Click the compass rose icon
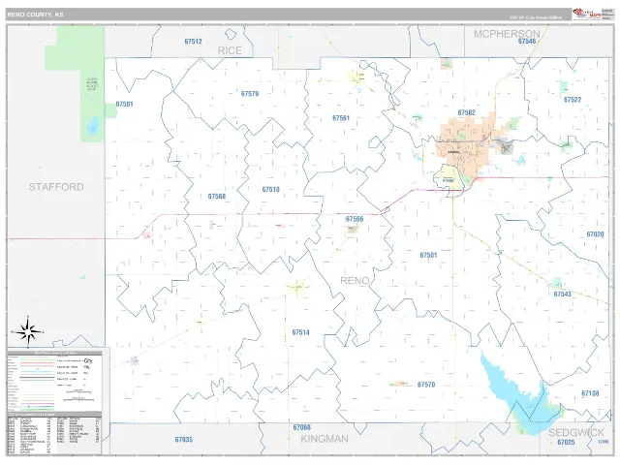 tap(28, 331)
